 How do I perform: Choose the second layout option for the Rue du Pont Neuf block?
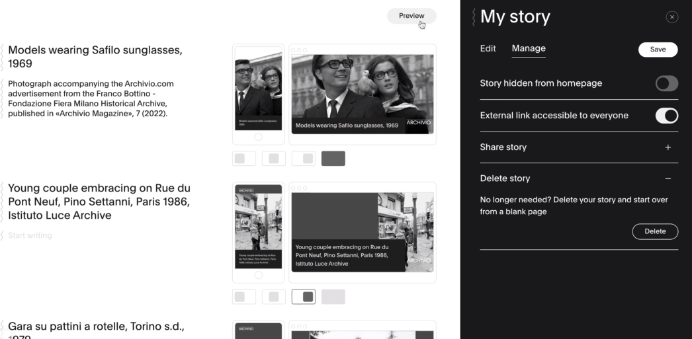[274, 297]
